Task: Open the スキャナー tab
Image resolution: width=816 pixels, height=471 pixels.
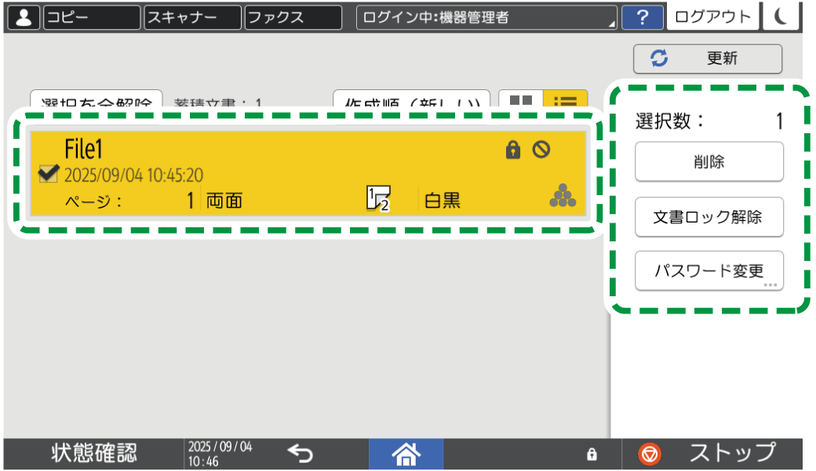Action: pyautogui.click(x=192, y=17)
